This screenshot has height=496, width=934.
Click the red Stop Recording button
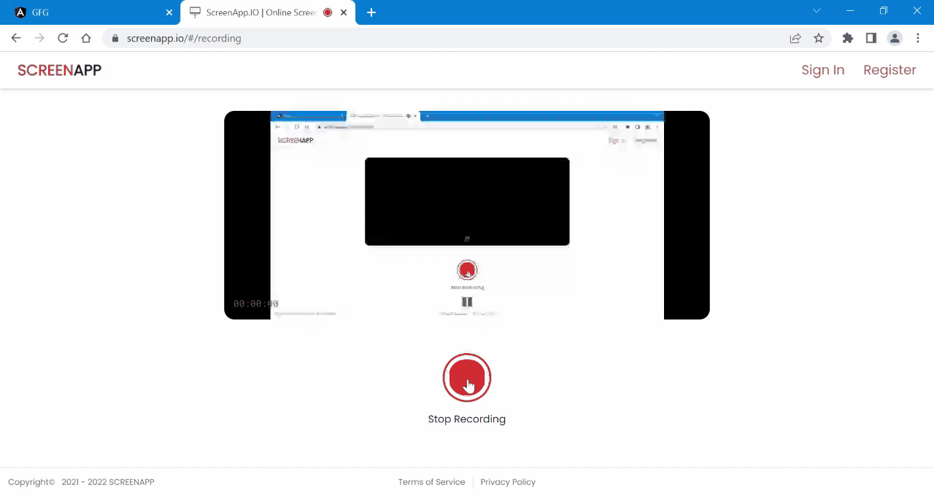[467, 378]
